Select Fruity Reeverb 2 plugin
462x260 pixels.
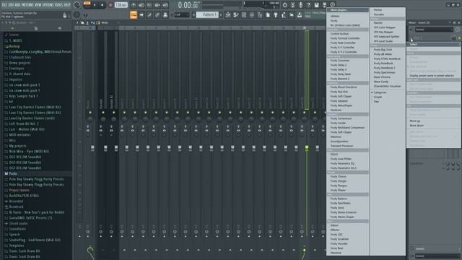click(340, 79)
